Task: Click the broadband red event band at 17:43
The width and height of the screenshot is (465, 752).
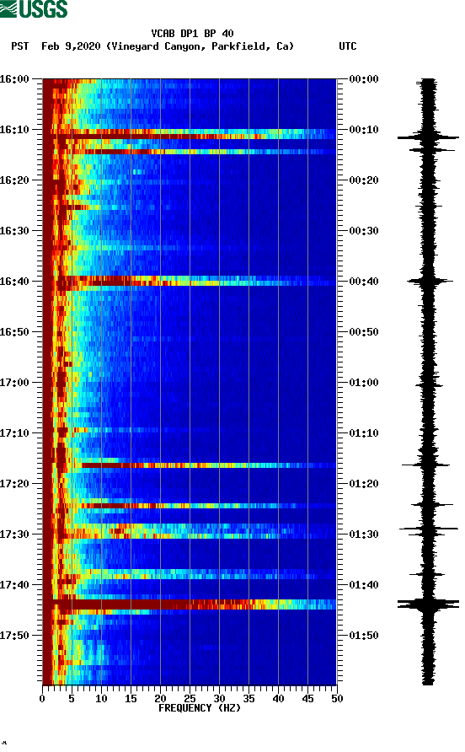Action: coord(190,604)
